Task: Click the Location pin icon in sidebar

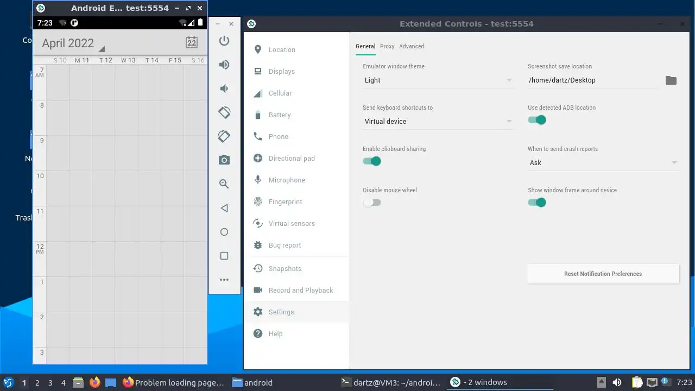Action: (258, 49)
